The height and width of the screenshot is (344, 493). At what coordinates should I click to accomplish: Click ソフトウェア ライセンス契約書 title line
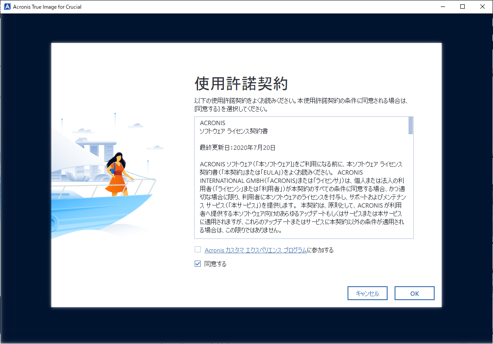233,131
